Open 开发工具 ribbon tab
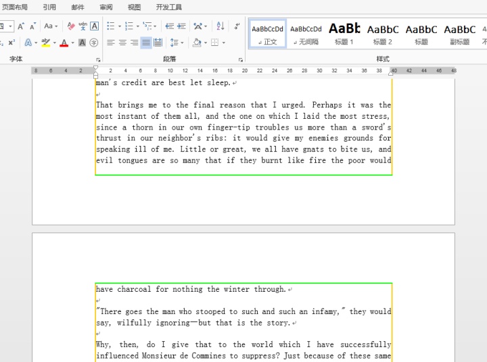This screenshot has width=487, height=362. pos(169,7)
